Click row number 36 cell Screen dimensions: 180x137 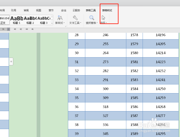coord(77,107)
